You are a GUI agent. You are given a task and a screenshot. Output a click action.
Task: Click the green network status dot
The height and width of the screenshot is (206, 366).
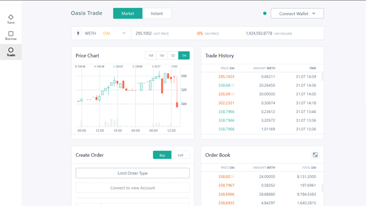(265, 13)
